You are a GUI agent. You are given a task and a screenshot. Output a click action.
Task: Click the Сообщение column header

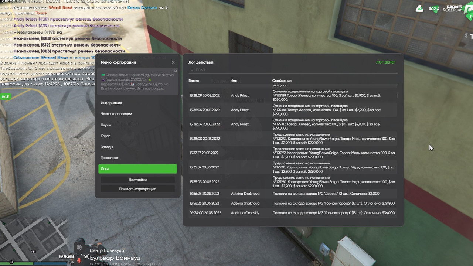(x=282, y=81)
